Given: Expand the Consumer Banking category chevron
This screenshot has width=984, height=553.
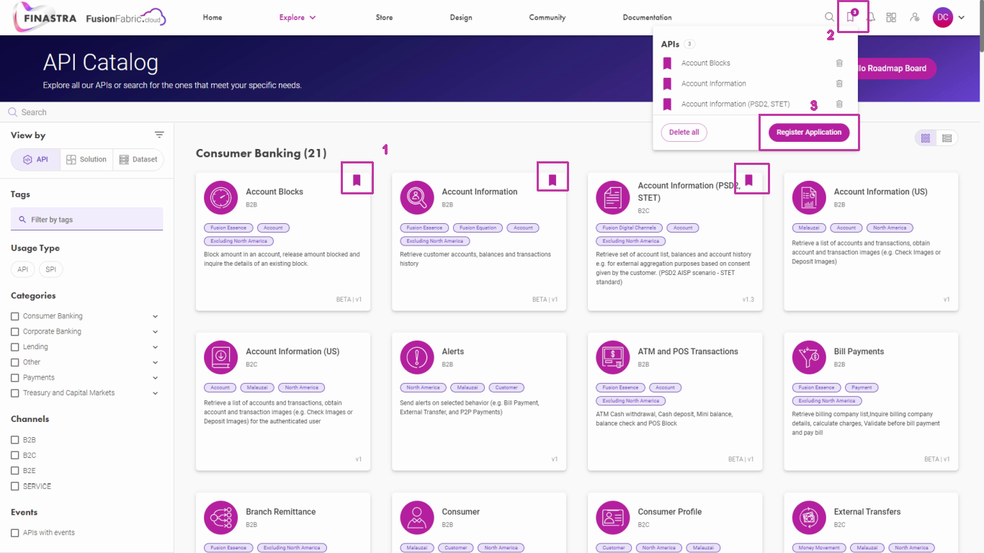Looking at the screenshot, I should coord(156,316).
